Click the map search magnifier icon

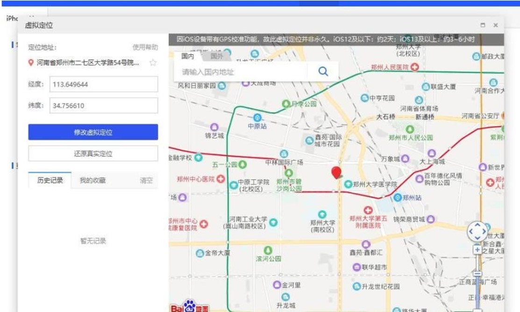pos(323,71)
